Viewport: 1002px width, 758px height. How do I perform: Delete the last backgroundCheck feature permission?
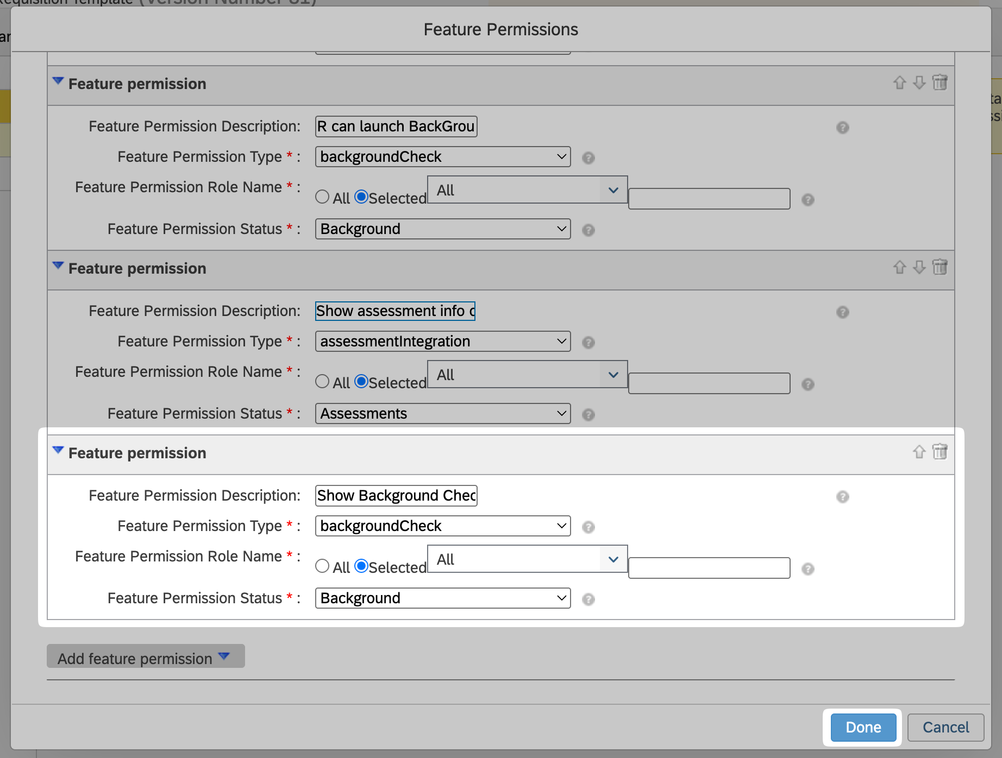click(940, 452)
